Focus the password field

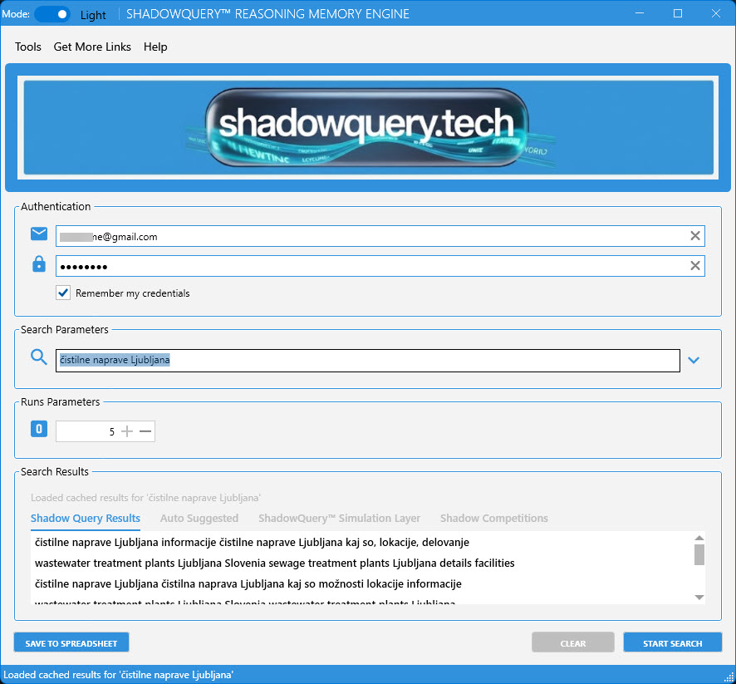click(x=380, y=266)
